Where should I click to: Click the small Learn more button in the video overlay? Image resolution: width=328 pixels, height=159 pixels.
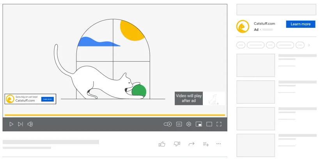point(48,99)
